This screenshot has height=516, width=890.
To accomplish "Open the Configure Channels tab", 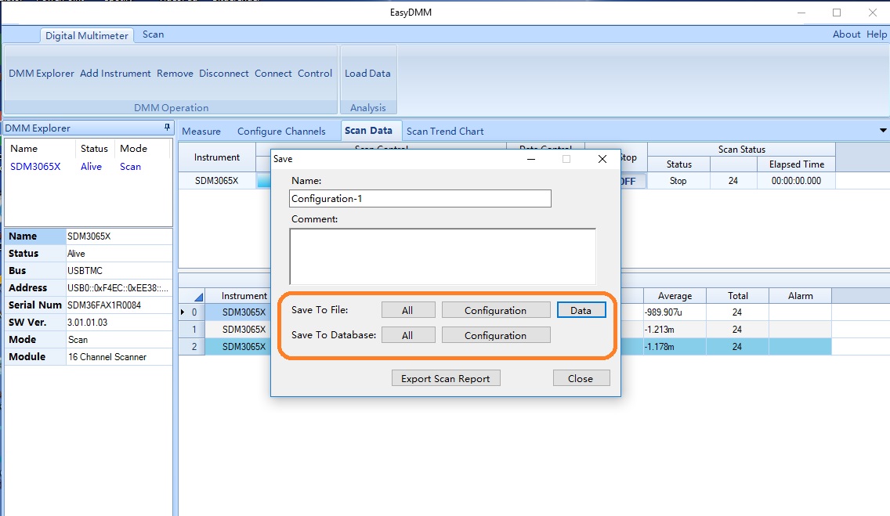I will [281, 131].
